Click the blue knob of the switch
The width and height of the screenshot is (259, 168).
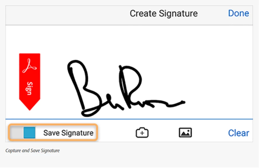30,133
